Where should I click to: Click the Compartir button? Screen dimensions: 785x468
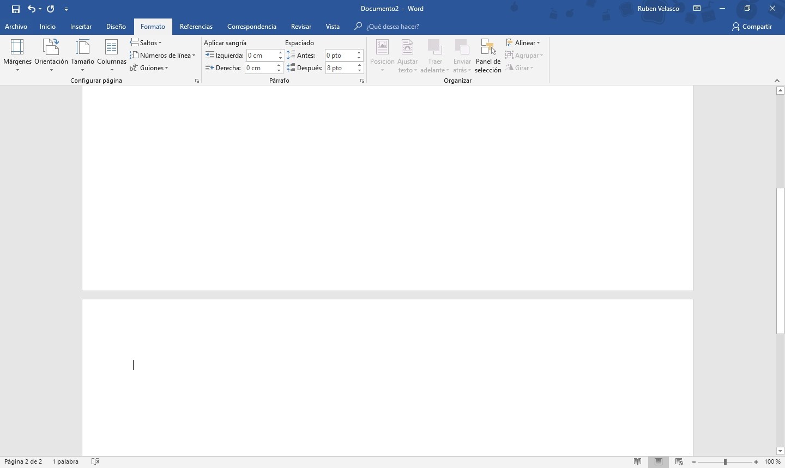[x=752, y=26]
